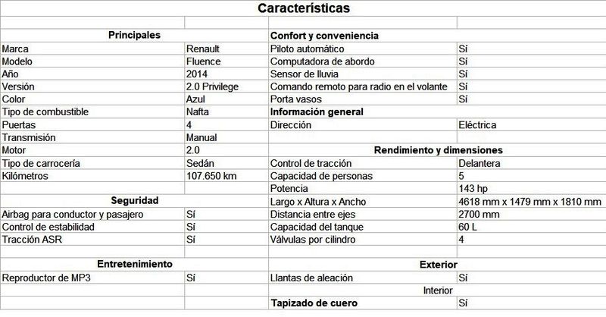Screen dimensions: 606x317
Task: Click the Características title heading
Action: [x=303, y=9]
